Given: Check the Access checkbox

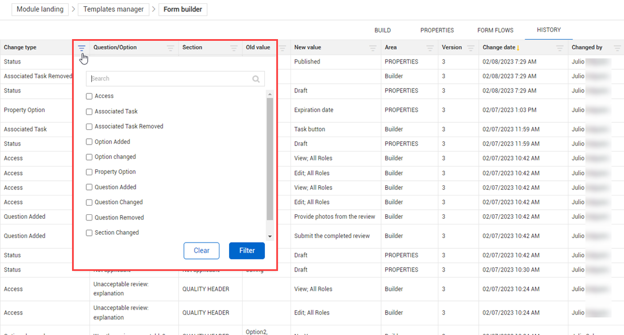Looking at the screenshot, I should [x=89, y=96].
